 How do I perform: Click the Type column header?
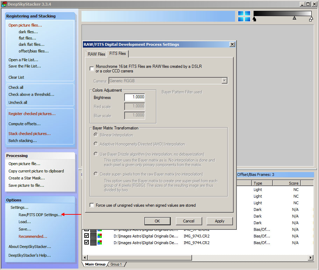[262, 183]
